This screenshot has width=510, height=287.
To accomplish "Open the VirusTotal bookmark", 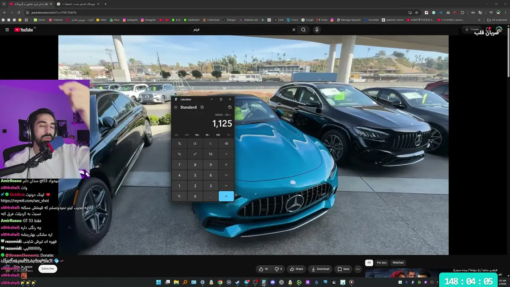I will (371, 20).
